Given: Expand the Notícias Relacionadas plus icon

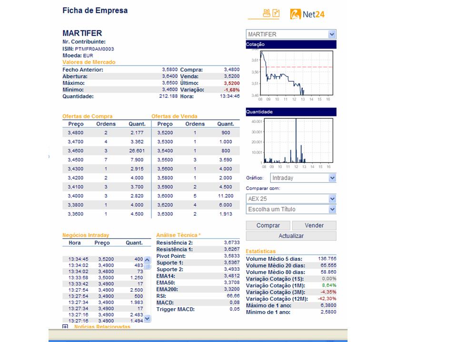Looking at the screenshot, I should click(65, 327).
